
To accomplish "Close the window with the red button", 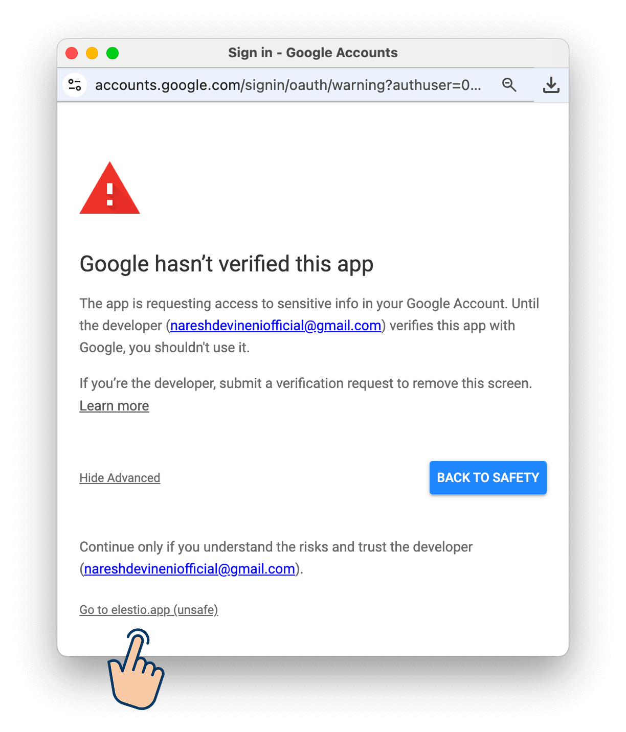I will (72, 53).
